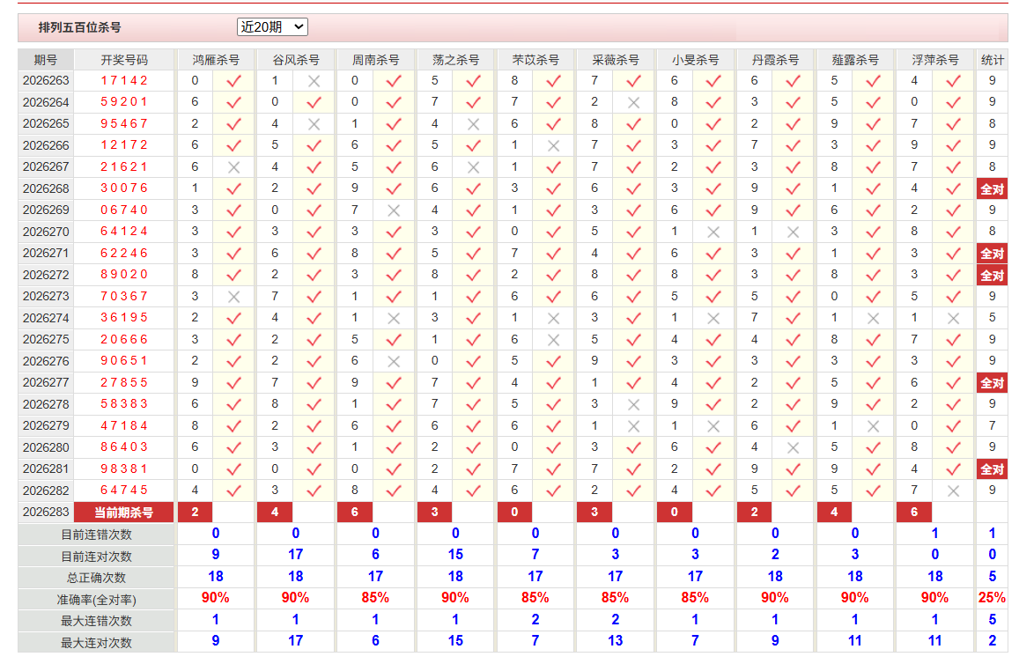Click the red checkmark for 鸿雁杀号 in row 2026263

coord(234,81)
